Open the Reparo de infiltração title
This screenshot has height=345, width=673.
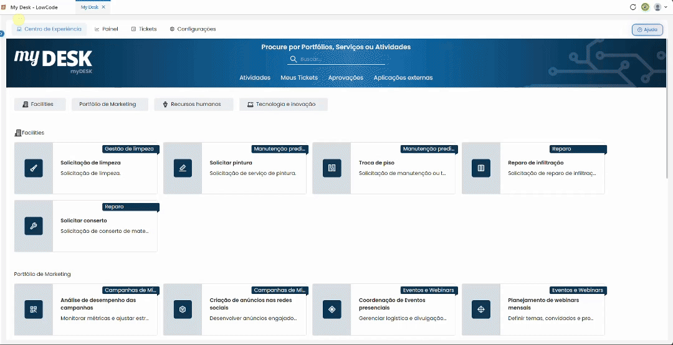536,163
